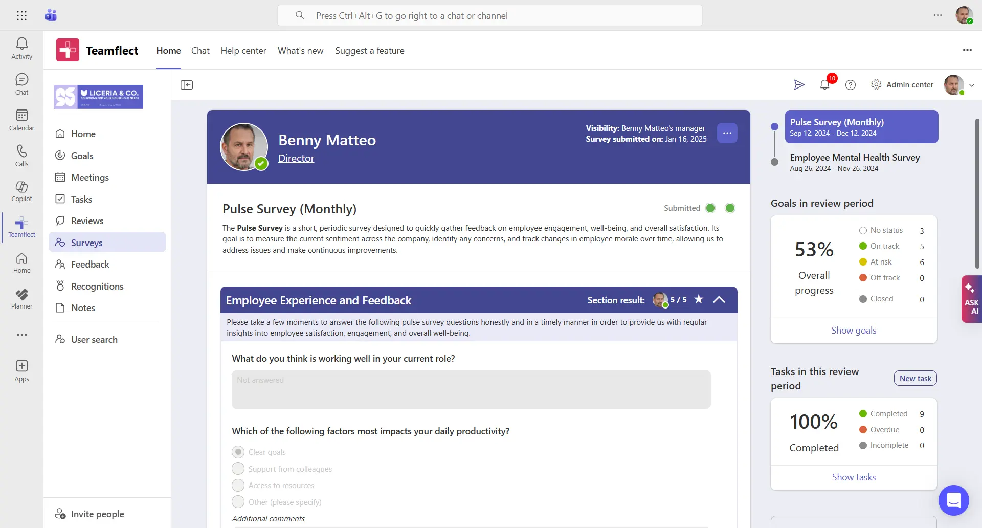Open the Calendar from the Teams rail

pos(21,119)
